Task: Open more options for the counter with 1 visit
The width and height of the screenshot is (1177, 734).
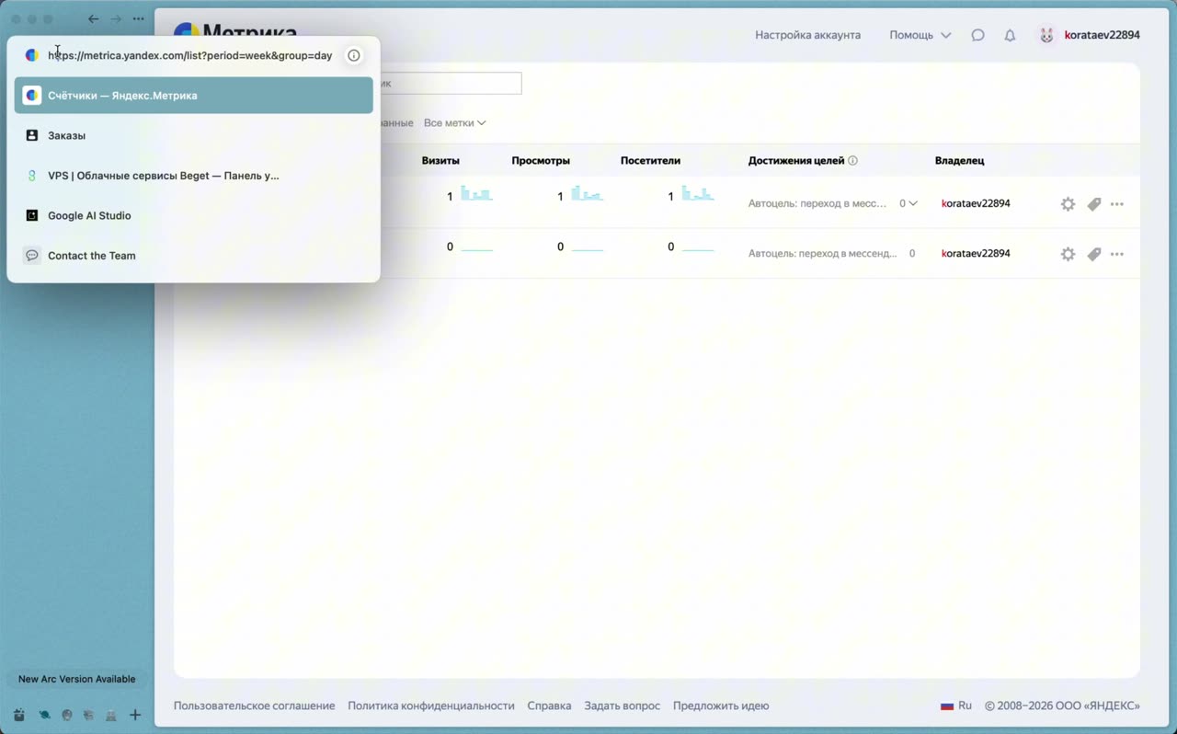Action: (x=1117, y=204)
